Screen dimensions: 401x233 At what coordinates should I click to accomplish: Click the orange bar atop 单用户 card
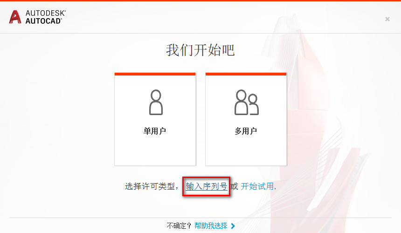point(155,74)
